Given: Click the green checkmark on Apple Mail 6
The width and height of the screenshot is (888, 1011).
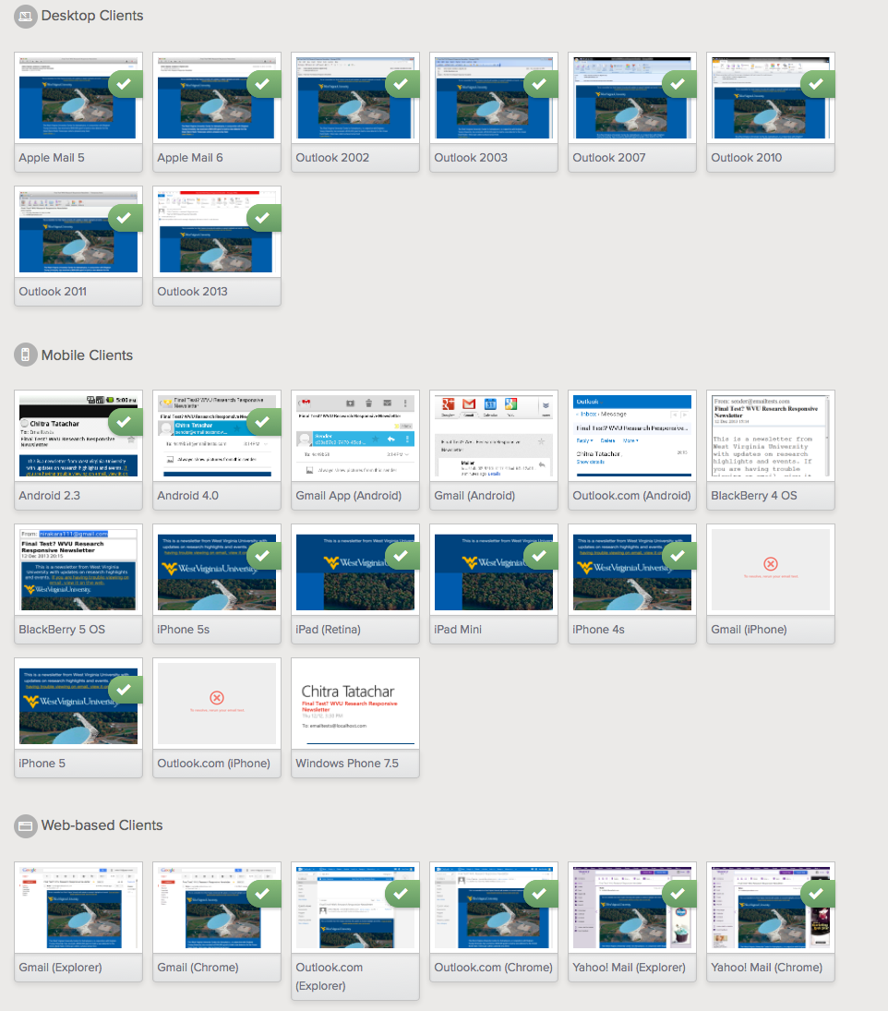Looking at the screenshot, I should tap(264, 84).
